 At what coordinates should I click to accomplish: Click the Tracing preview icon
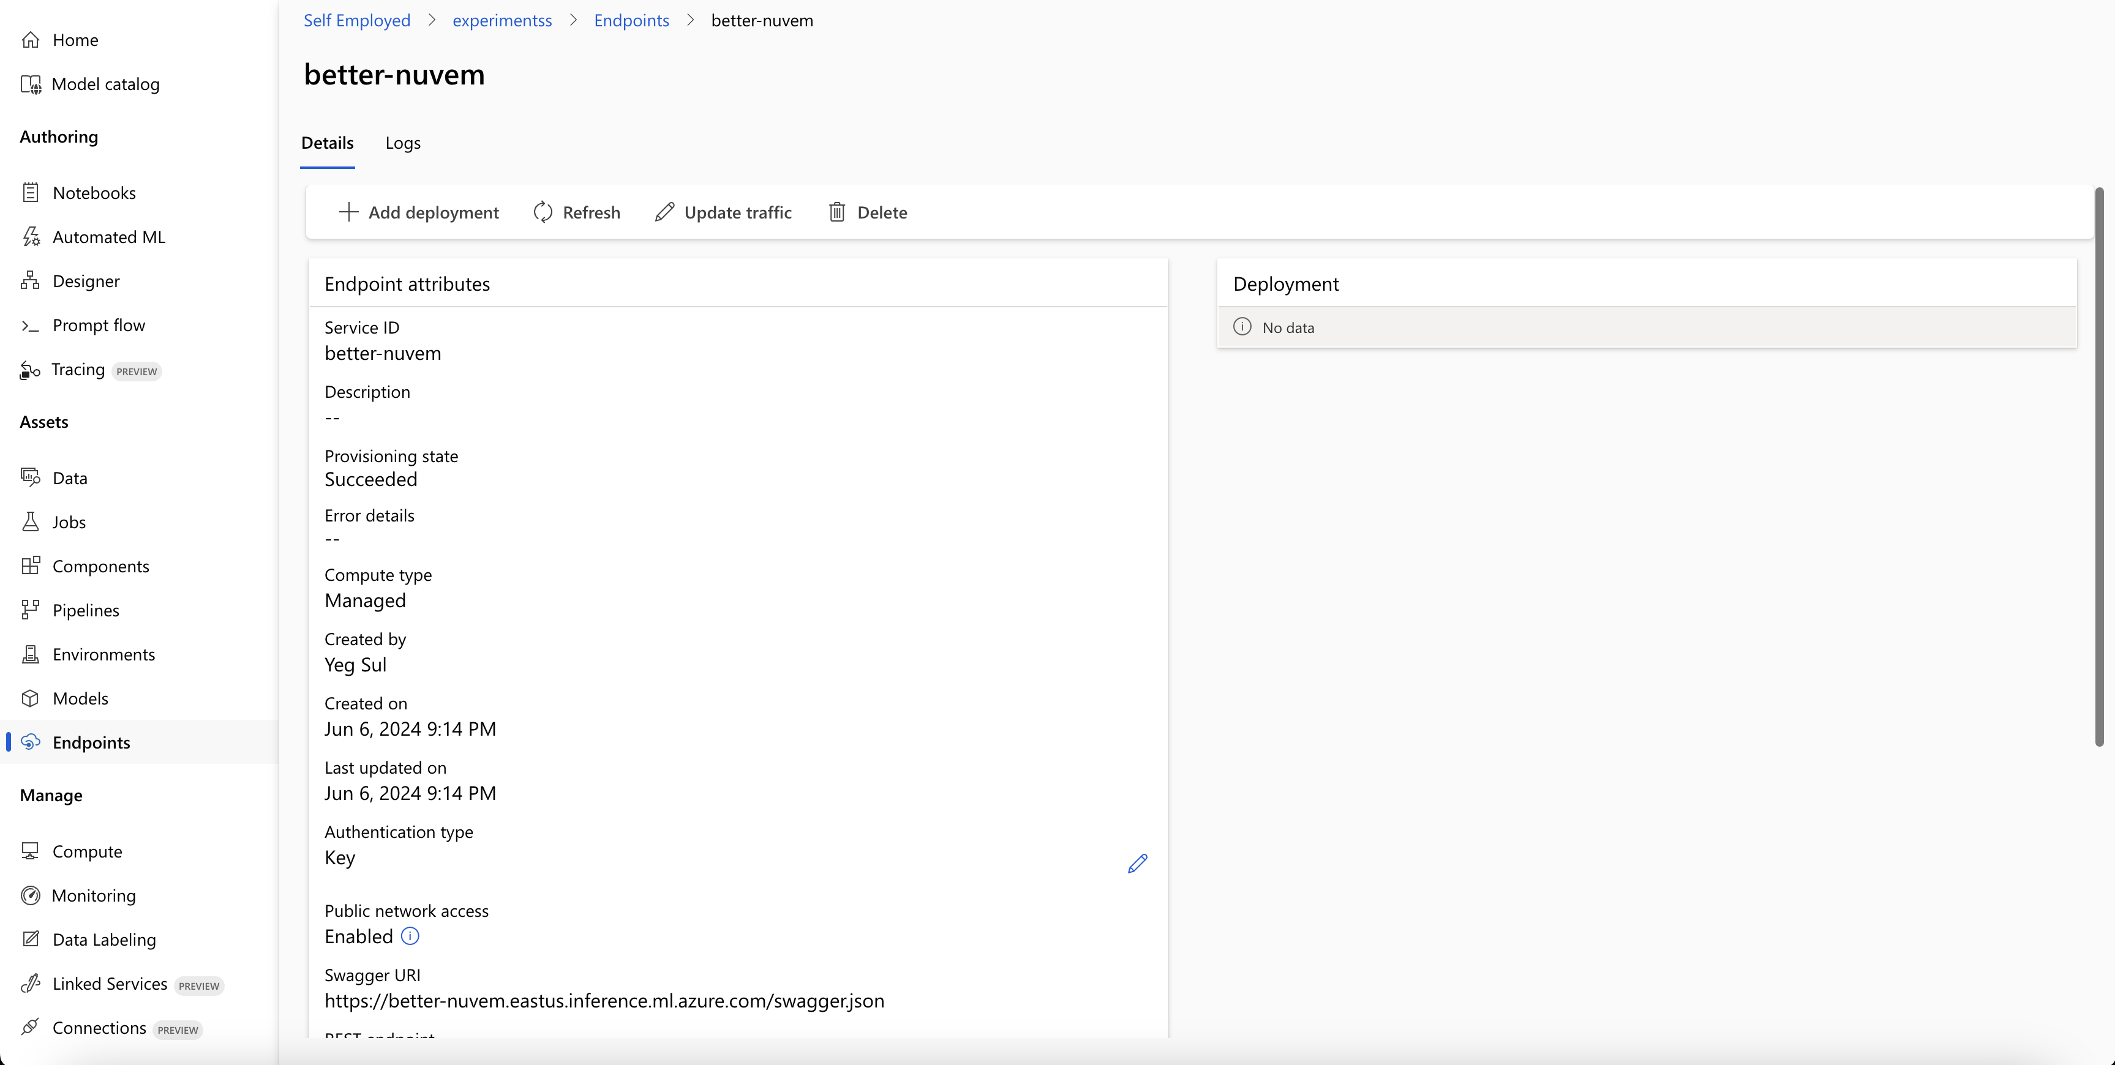point(31,370)
